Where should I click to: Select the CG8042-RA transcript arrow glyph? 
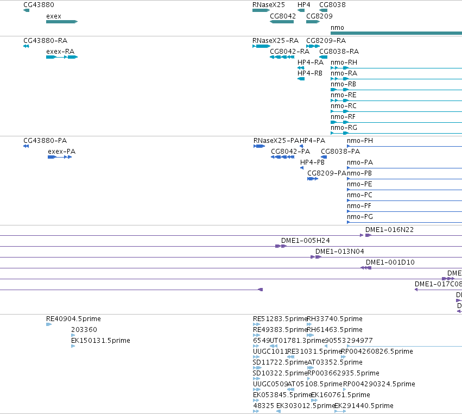coord(282,57)
